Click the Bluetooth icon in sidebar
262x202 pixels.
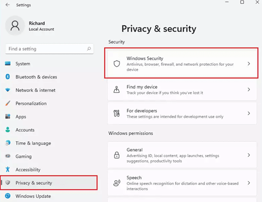pos(7,77)
